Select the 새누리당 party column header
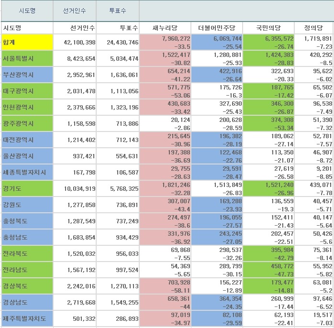This screenshot has height=328, width=334. pyautogui.click(x=165, y=28)
